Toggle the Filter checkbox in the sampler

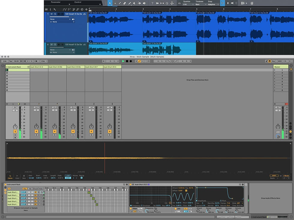131,208
